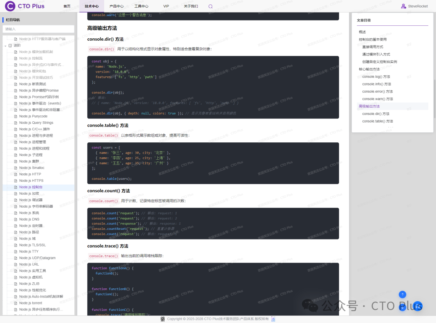This screenshot has height=323, width=436.
Task: Open Node.js C/C++ 插件 article
Action: tap(34, 129)
